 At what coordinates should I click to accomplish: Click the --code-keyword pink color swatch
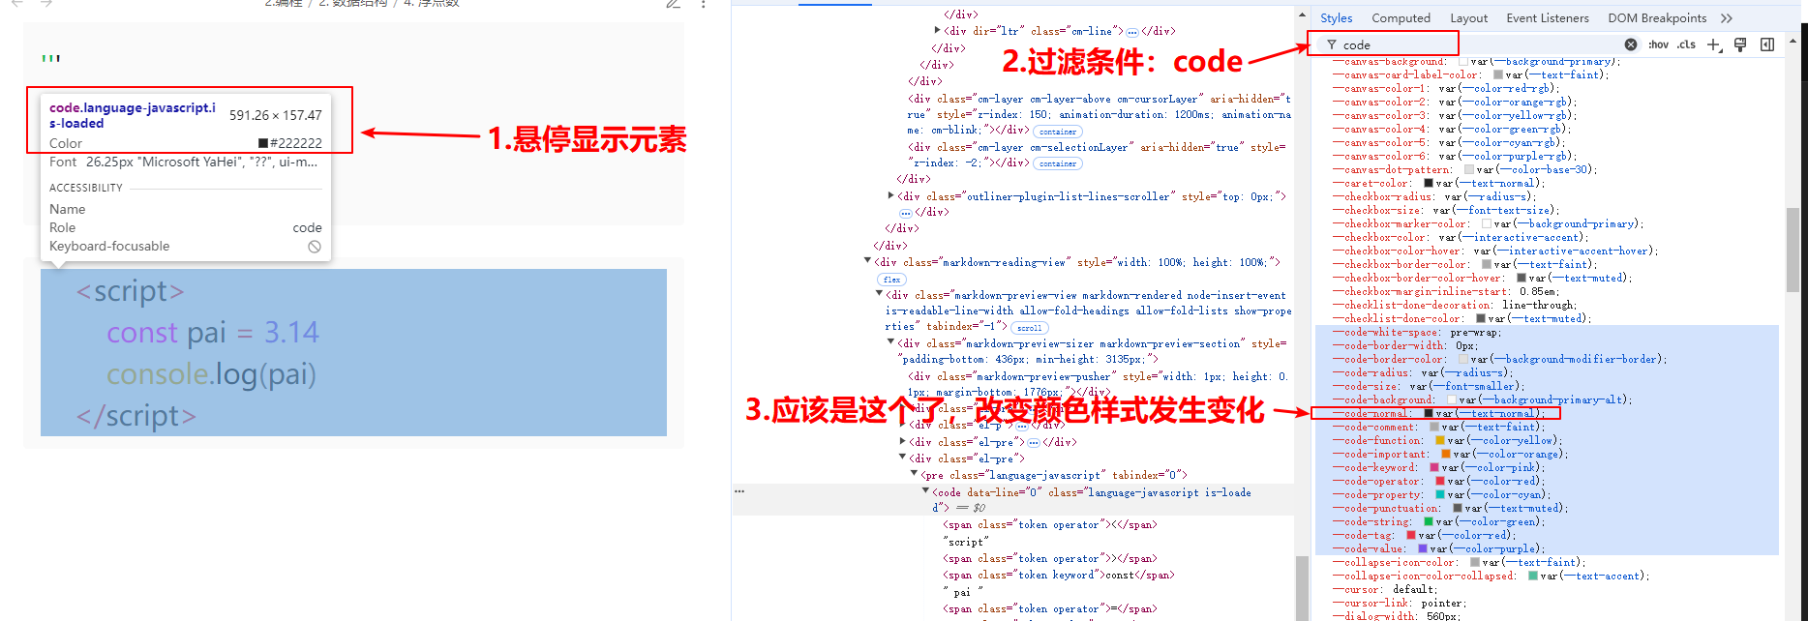1434,467
